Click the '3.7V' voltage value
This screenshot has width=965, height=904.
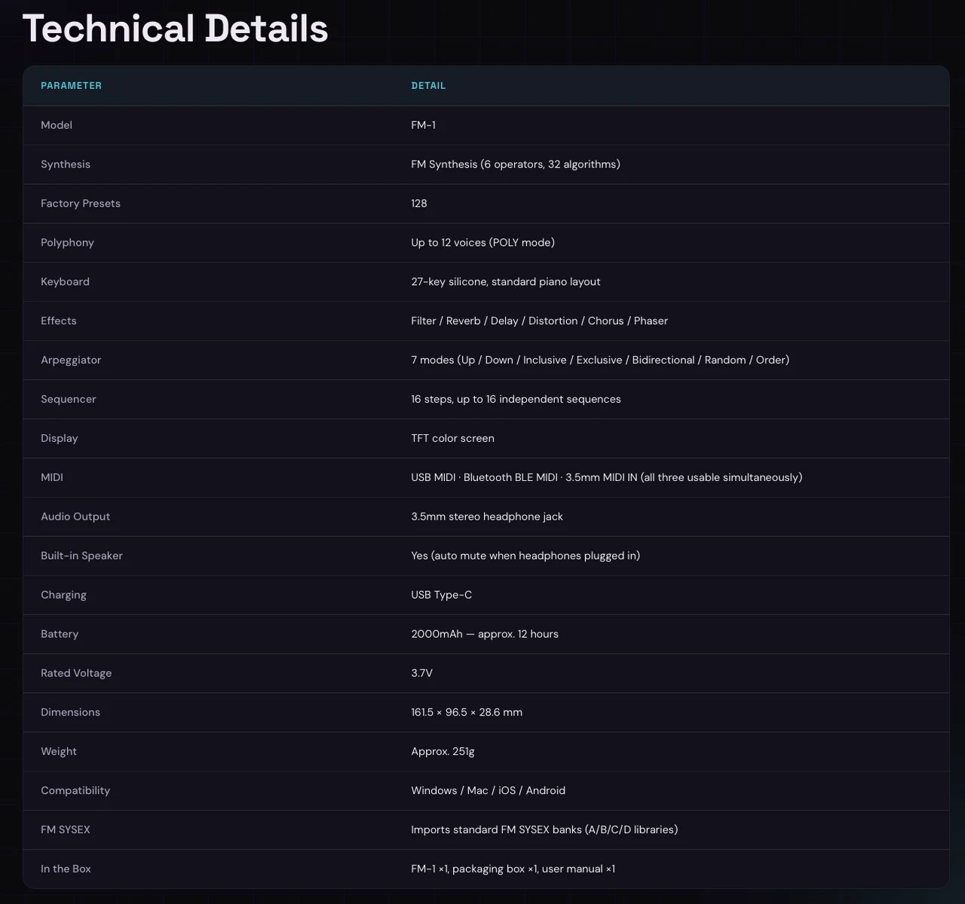pyautogui.click(x=421, y=674)
